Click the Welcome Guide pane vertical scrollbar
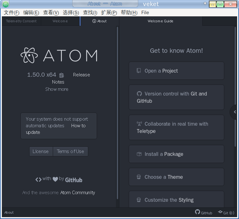The height and width of the screenshot is (219, 239). (x=235, y=87)
